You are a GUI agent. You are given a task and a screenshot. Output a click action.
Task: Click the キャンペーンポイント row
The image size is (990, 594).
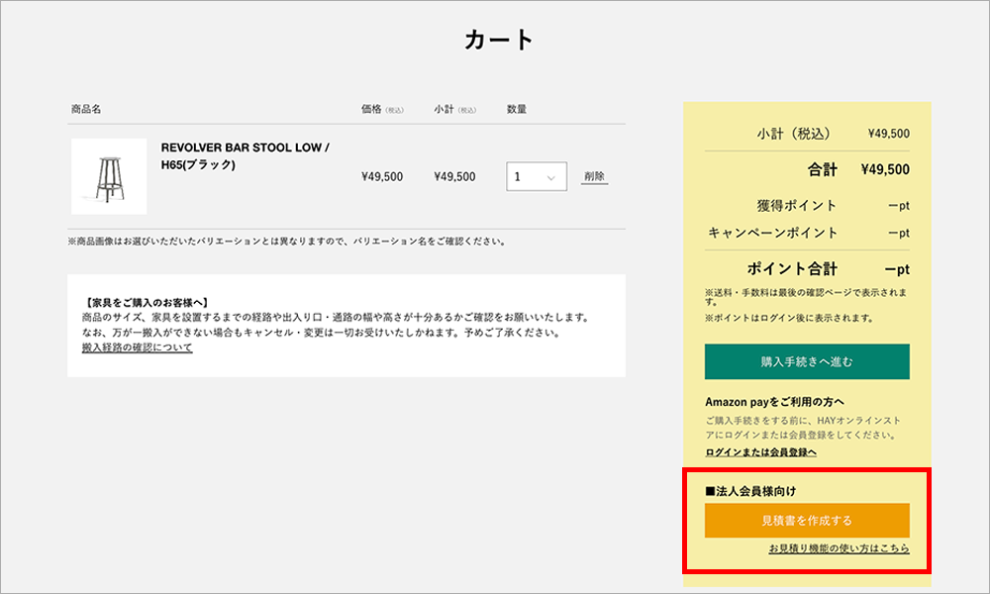(x=807, y=233)
